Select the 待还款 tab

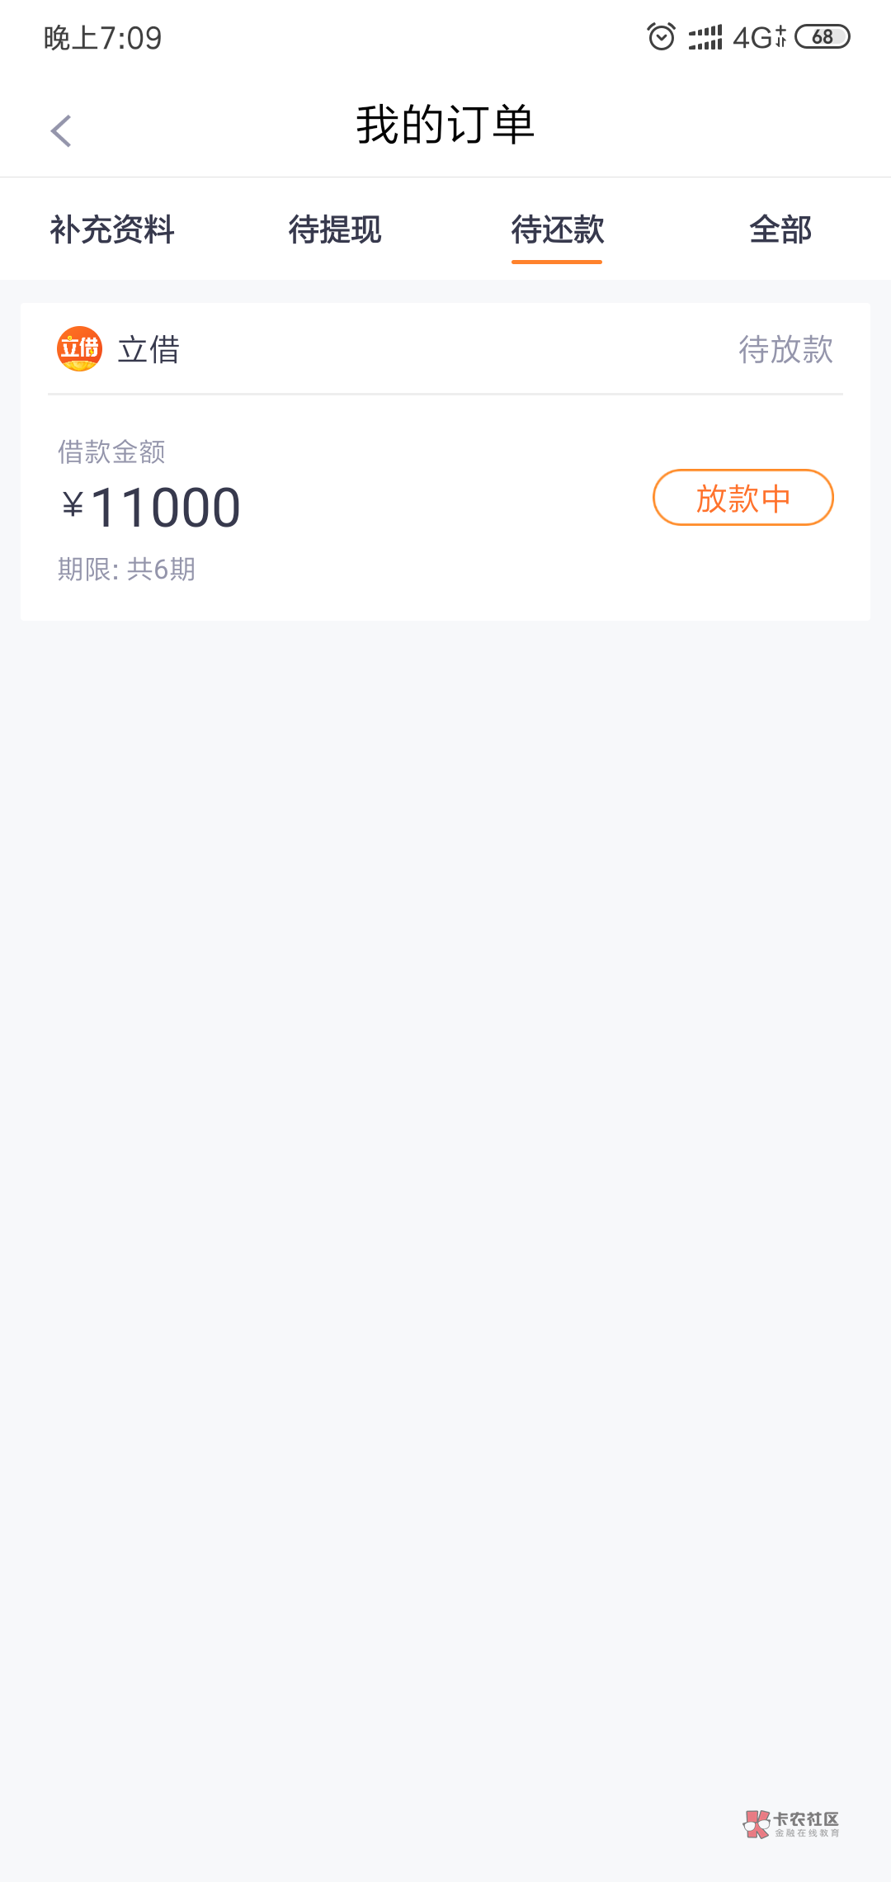click(557, 229)
